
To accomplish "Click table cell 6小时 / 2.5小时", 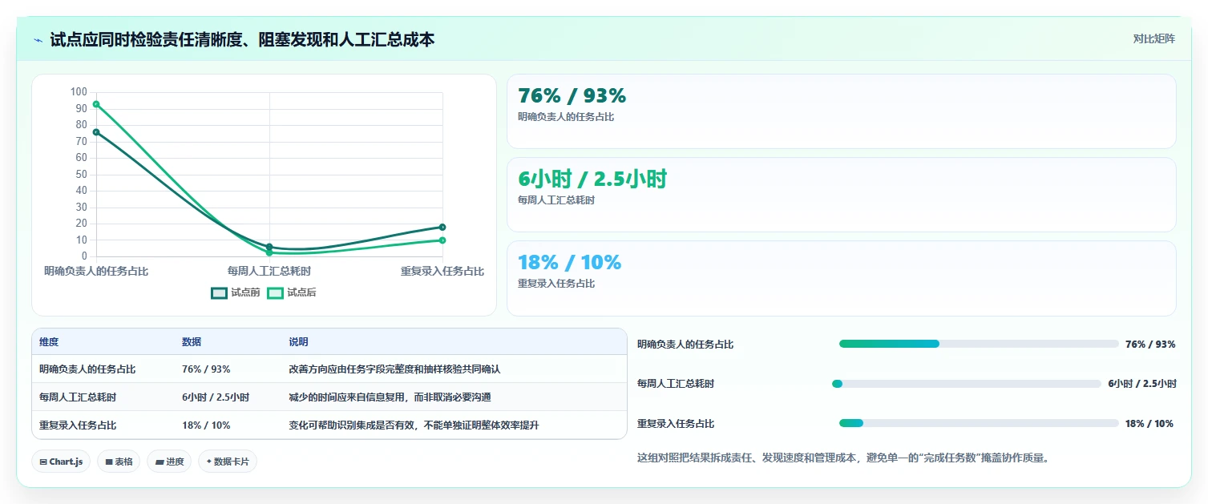I will 216,397.
